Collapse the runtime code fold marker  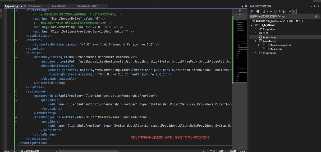tap(17, 53)
